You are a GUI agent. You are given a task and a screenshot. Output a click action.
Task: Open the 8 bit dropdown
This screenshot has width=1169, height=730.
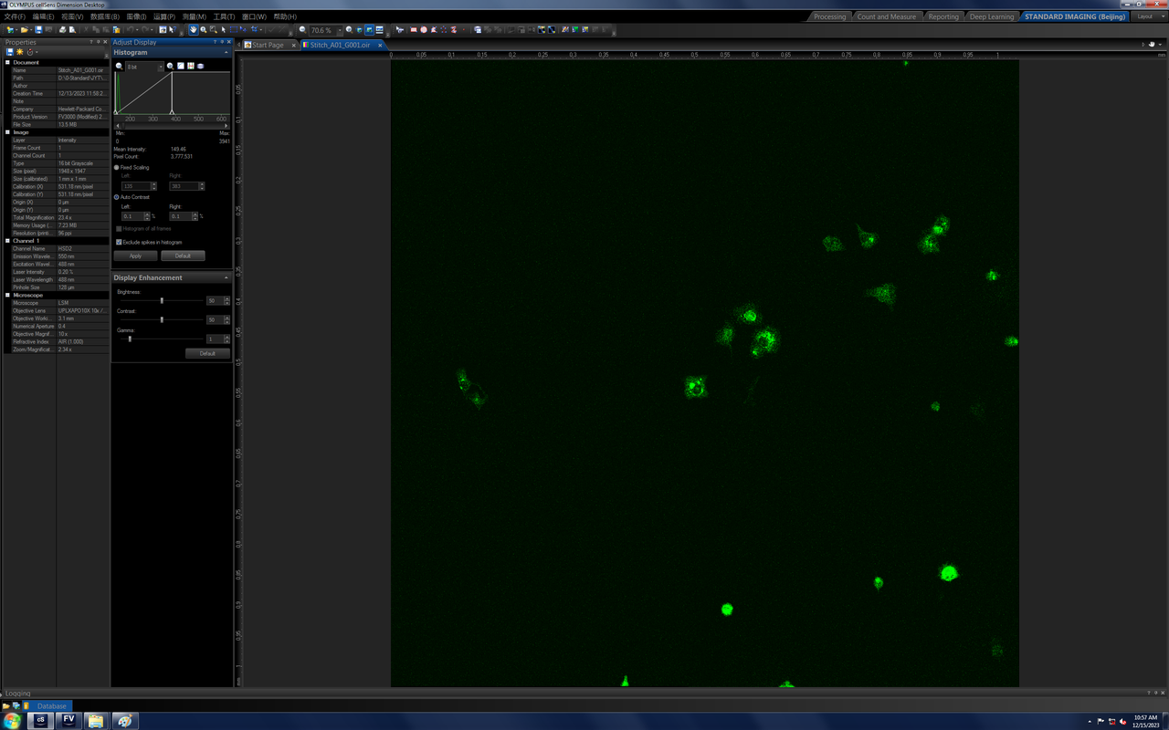pos(144,67)
